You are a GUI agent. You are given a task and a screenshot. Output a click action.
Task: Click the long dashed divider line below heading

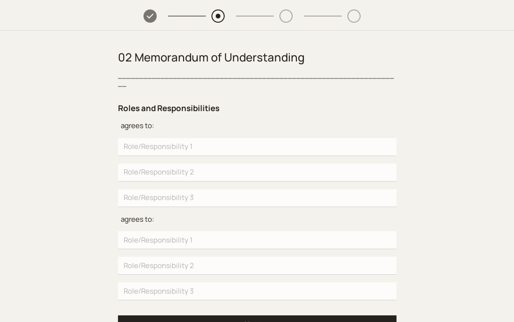pos(256,78)
